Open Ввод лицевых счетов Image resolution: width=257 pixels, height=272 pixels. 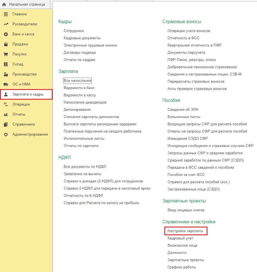[x=186, y=210]
